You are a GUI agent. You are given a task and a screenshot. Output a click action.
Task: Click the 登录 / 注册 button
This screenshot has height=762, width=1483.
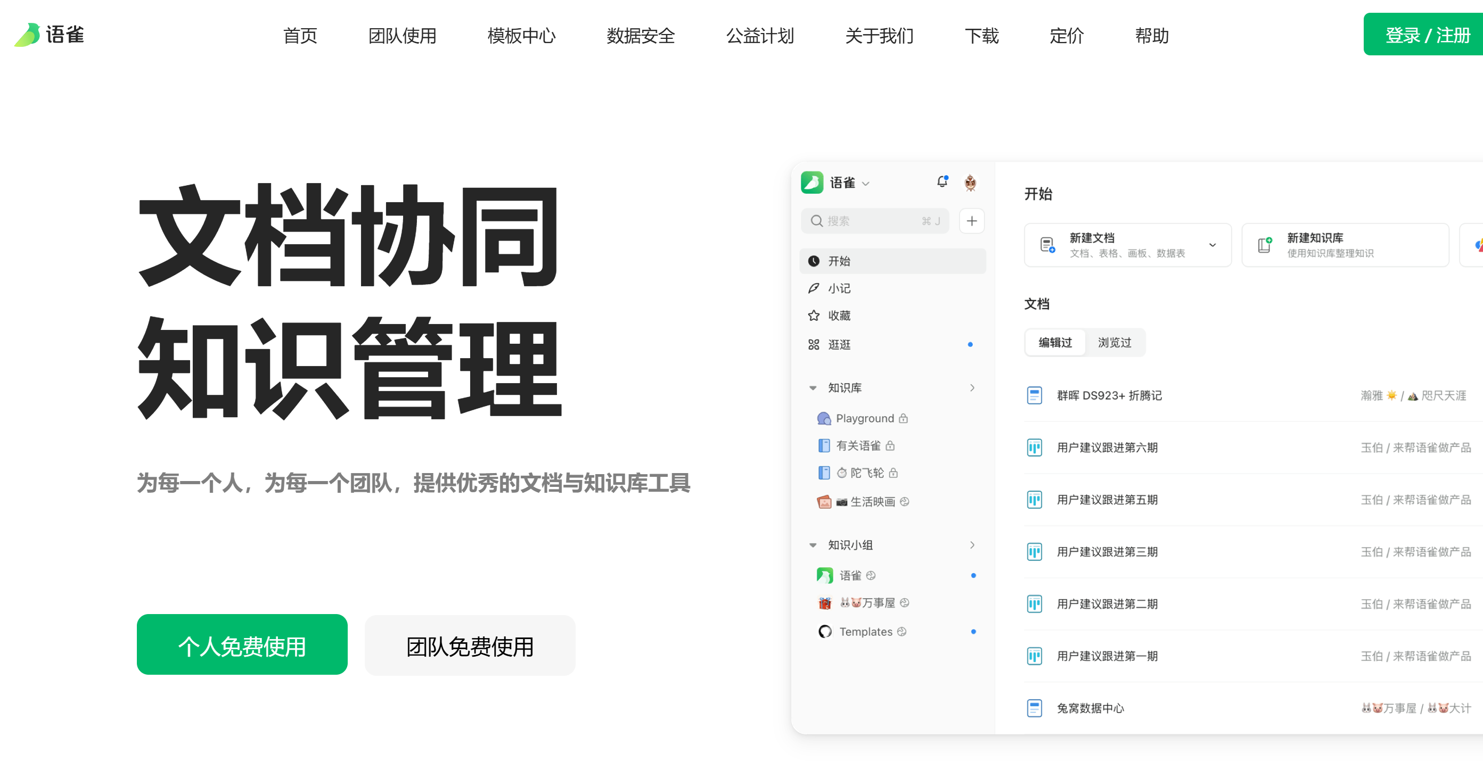point(1422,35)
